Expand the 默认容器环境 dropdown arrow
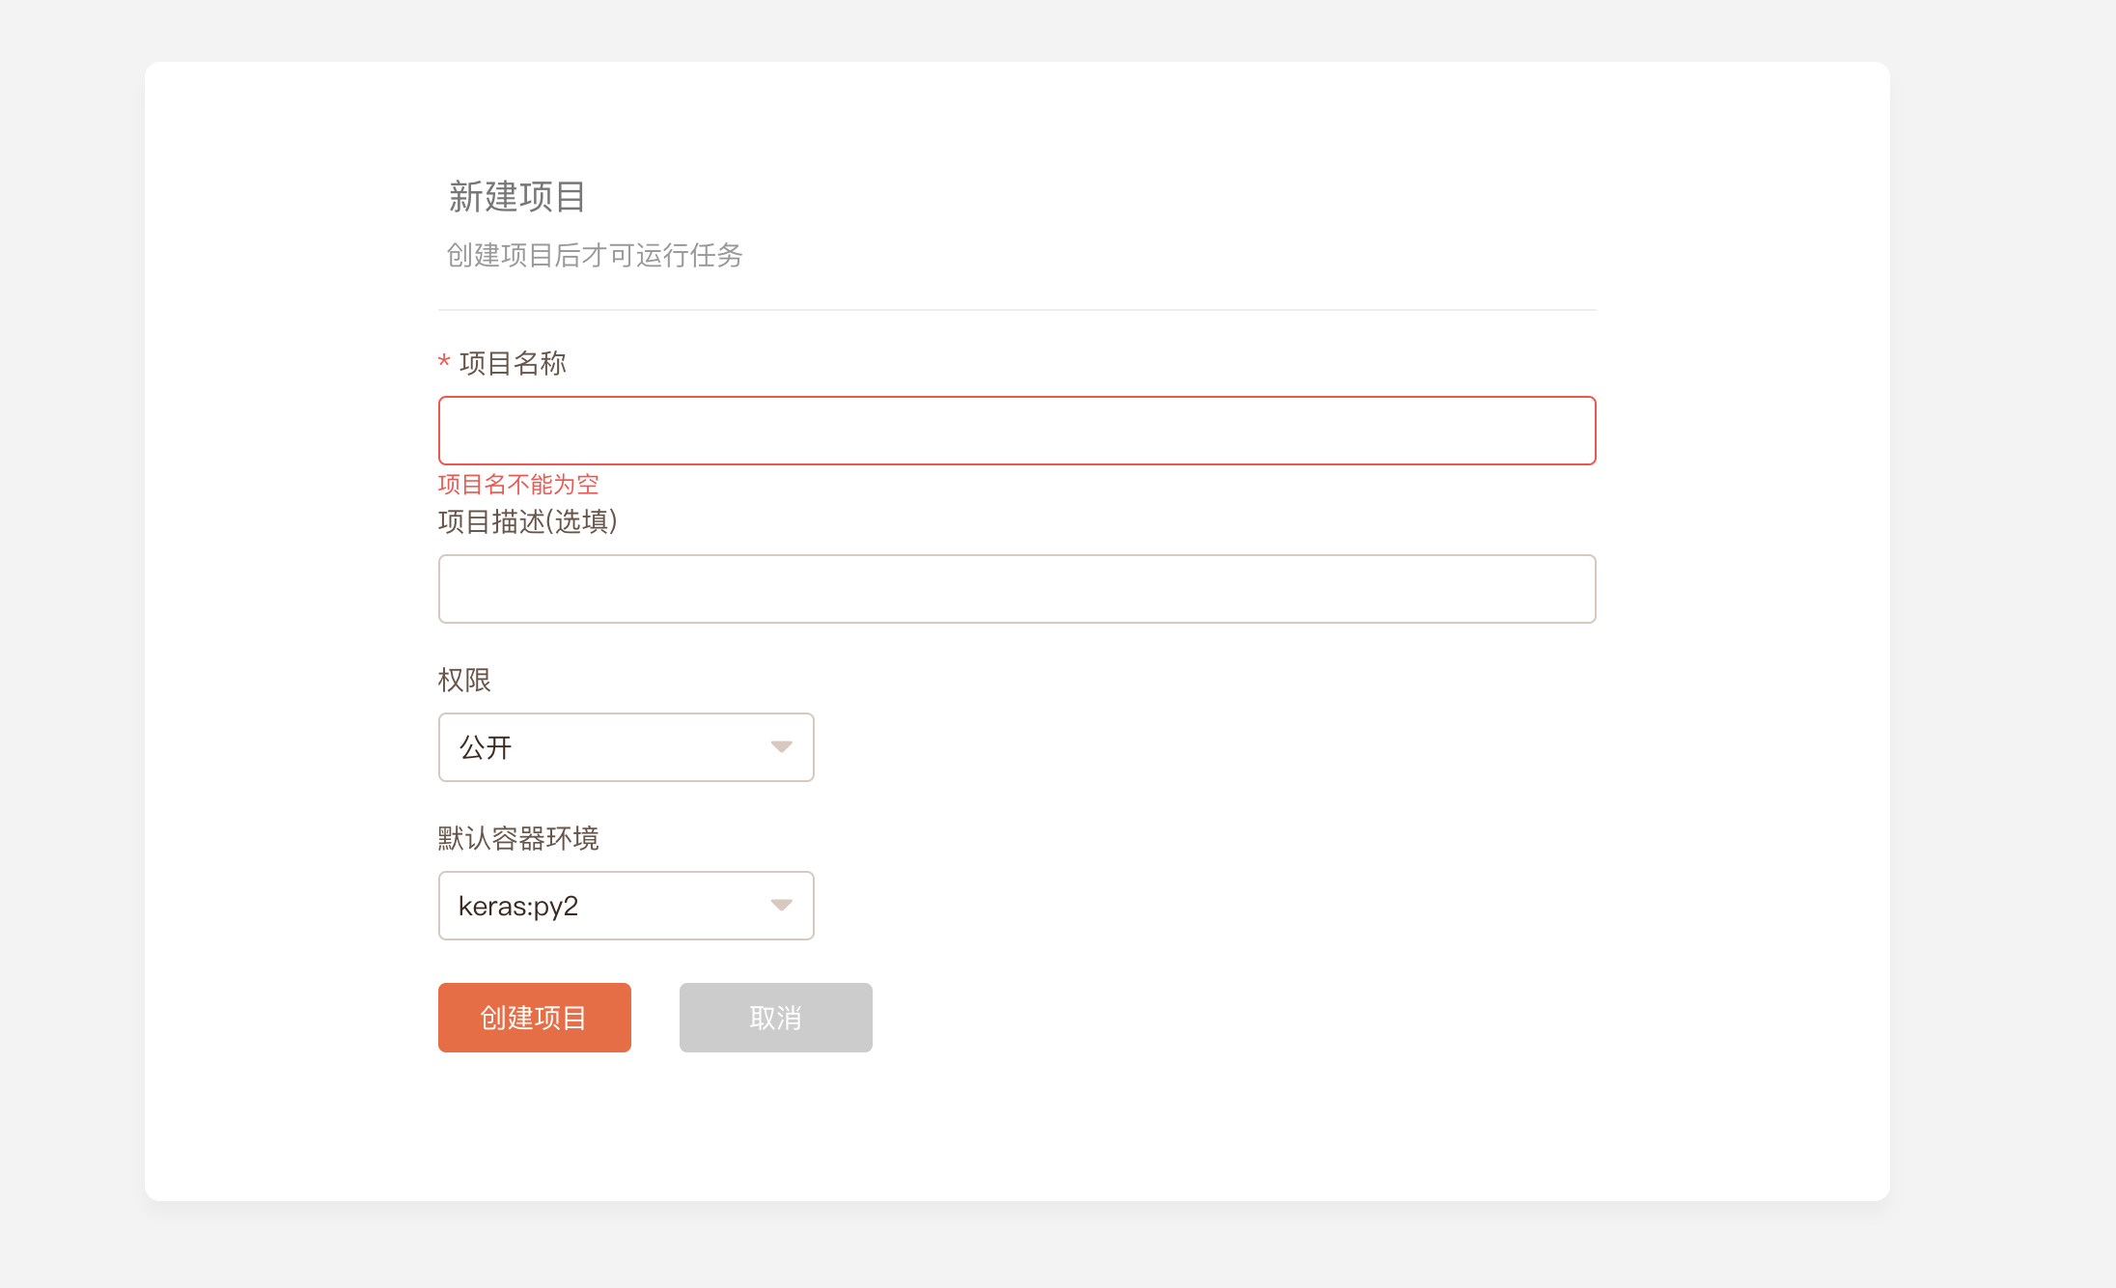The width and height of the screenshot is (2116, 1288). coord(781,905)
